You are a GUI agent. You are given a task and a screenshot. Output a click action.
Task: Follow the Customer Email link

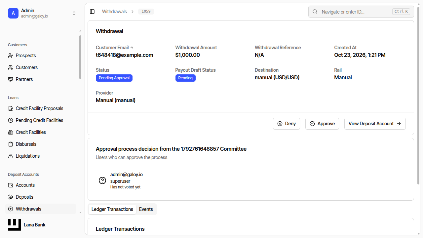tap(115, 48)
